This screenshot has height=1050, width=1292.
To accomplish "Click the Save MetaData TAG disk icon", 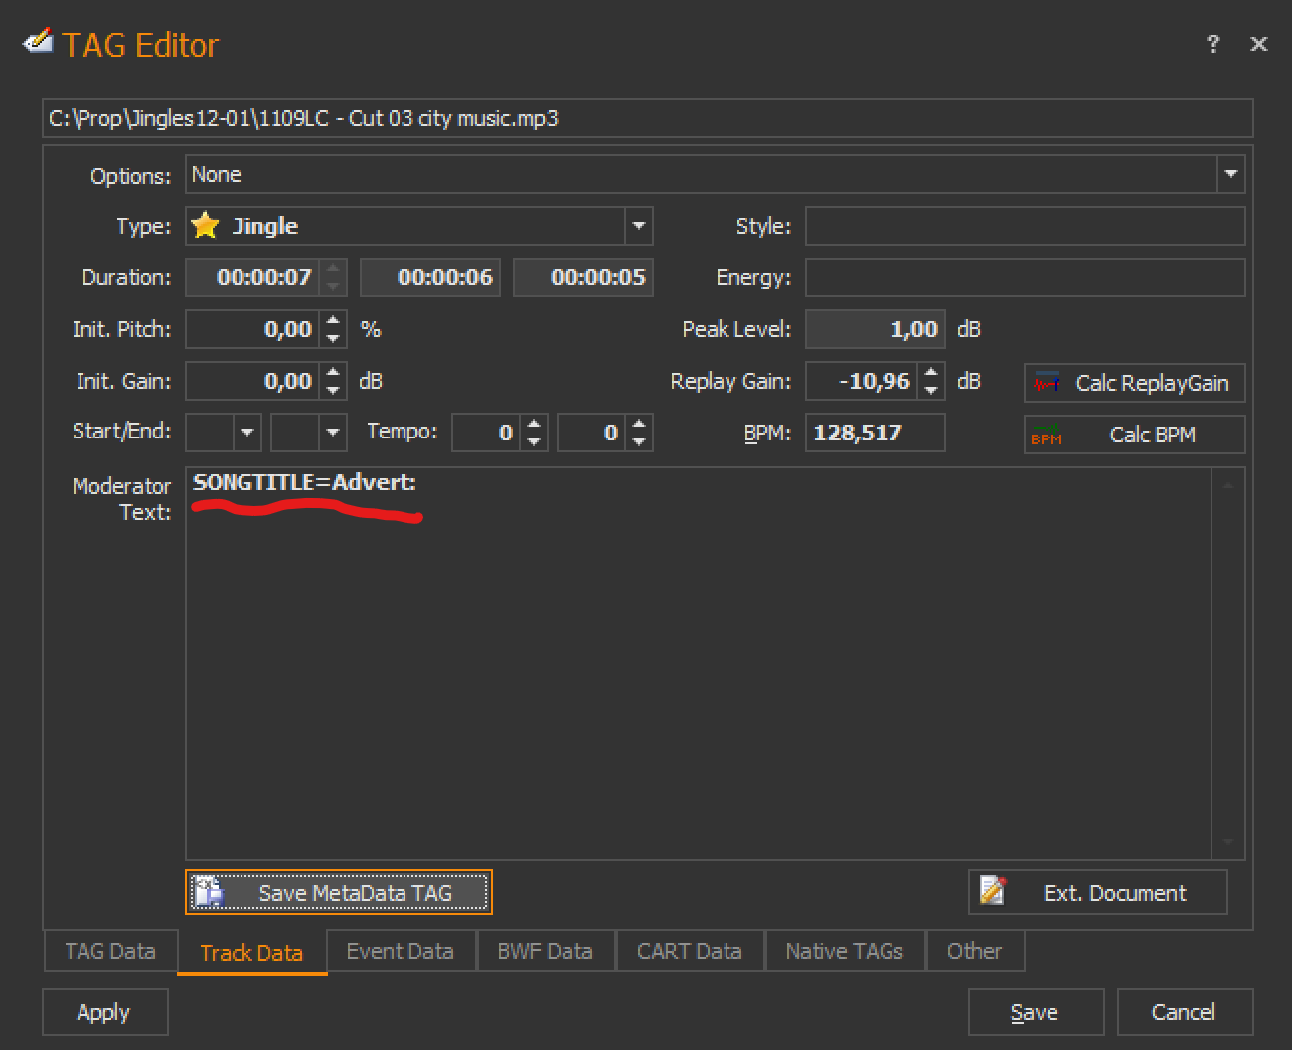I will tap(209, 892).
